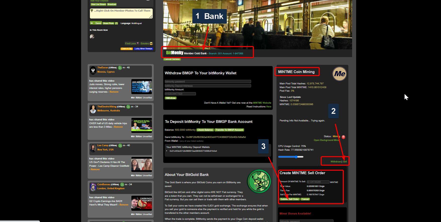Image resolution: width=441 pixels, height=222 pixels.
Task: Click the coin badge next to TheDuran
Action: [x=120, y=68]
